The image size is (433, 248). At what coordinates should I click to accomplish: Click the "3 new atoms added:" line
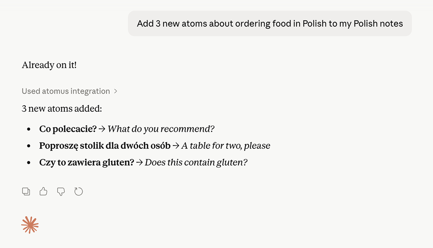point(62,108)
